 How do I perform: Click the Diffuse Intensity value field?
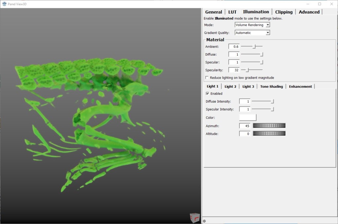click(245, 101)
